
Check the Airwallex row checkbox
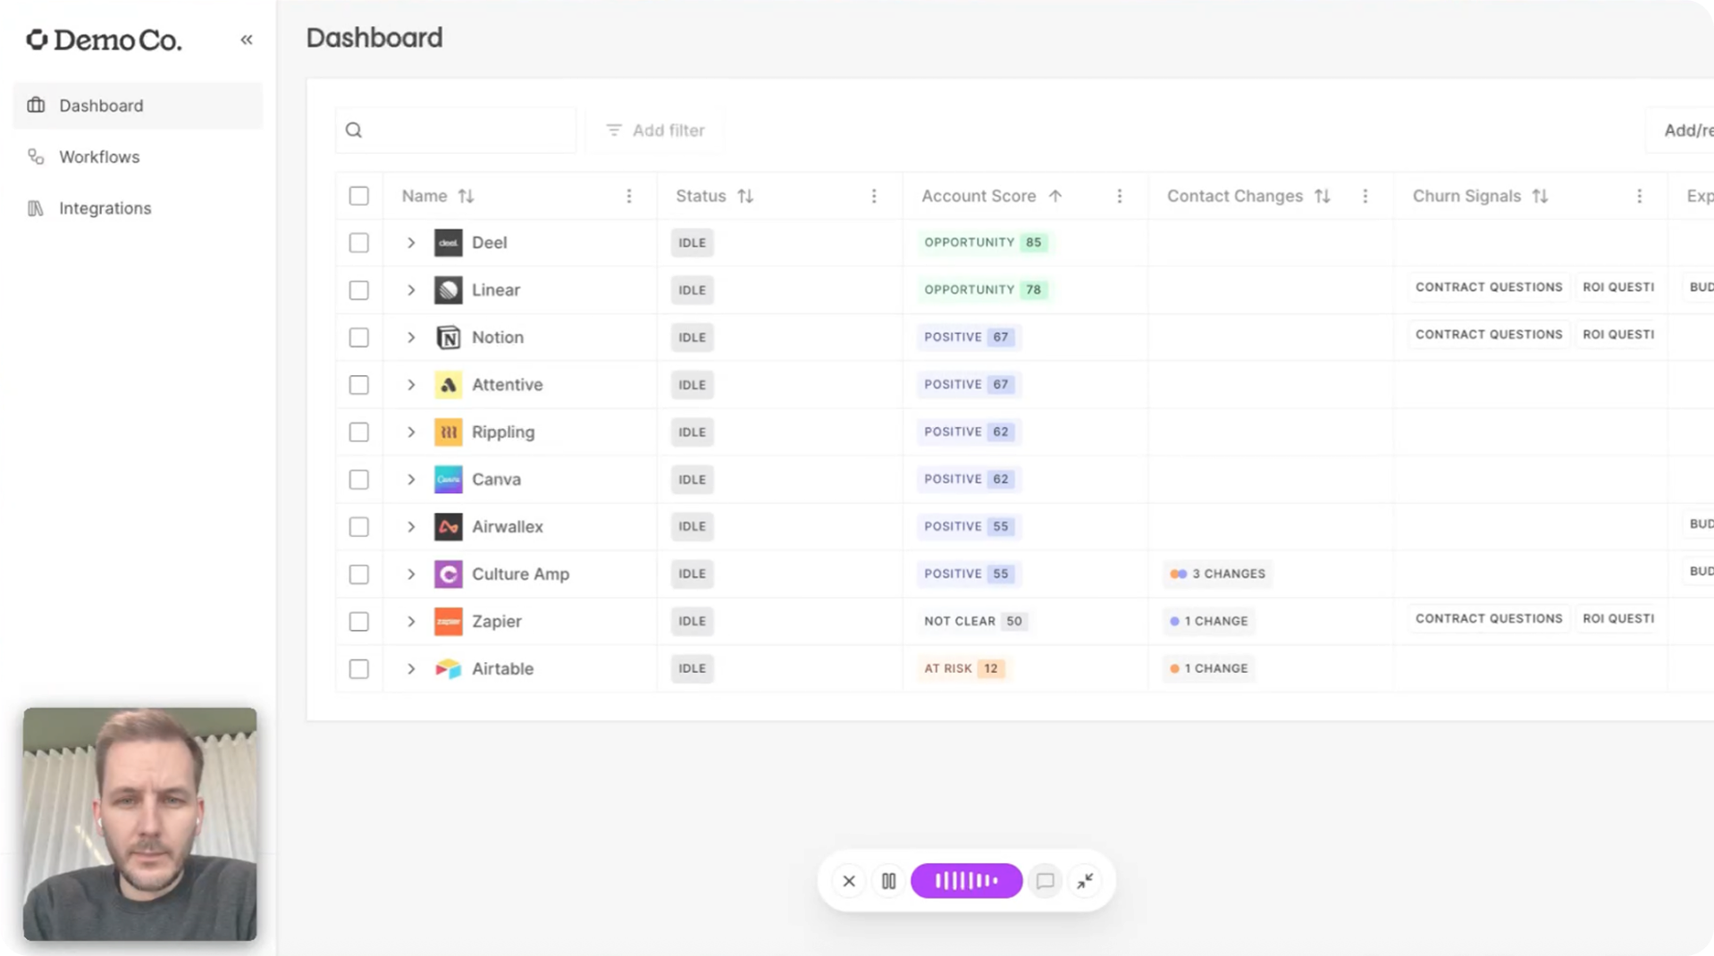(359, 527)
